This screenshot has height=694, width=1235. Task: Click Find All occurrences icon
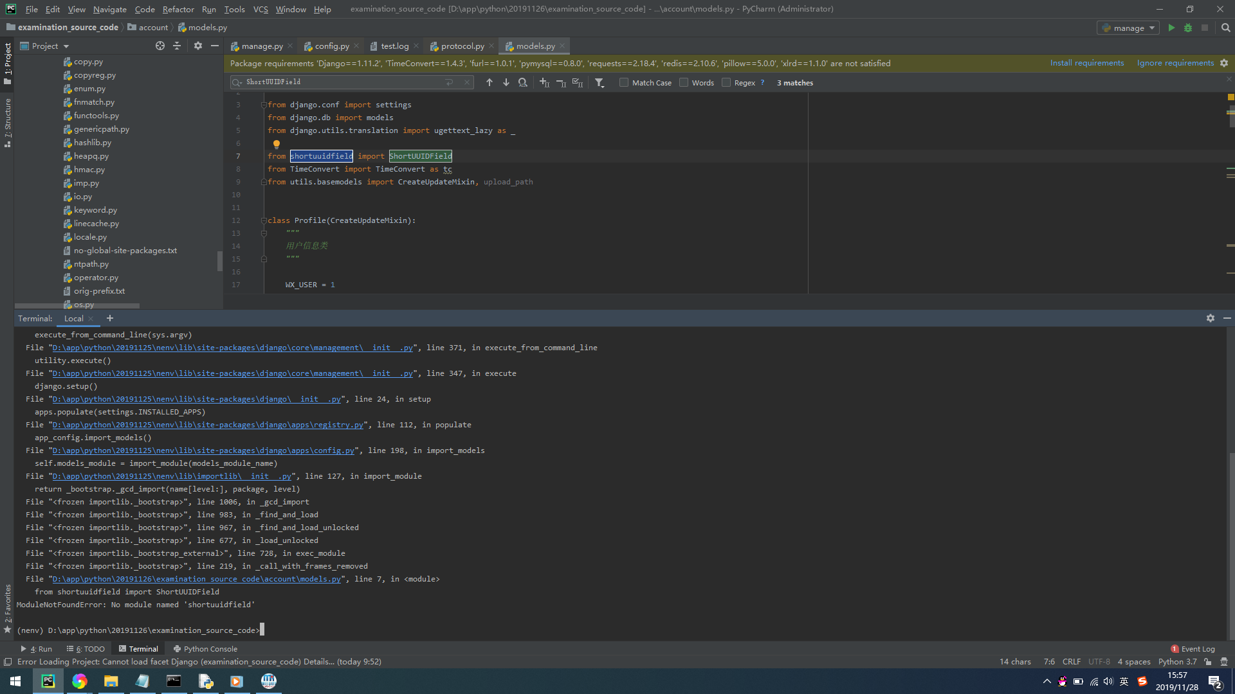pyautogui.click(x=523, y=82)
